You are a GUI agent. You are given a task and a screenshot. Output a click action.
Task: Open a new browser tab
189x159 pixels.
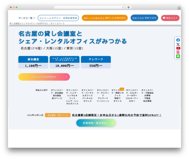point(179,8)
